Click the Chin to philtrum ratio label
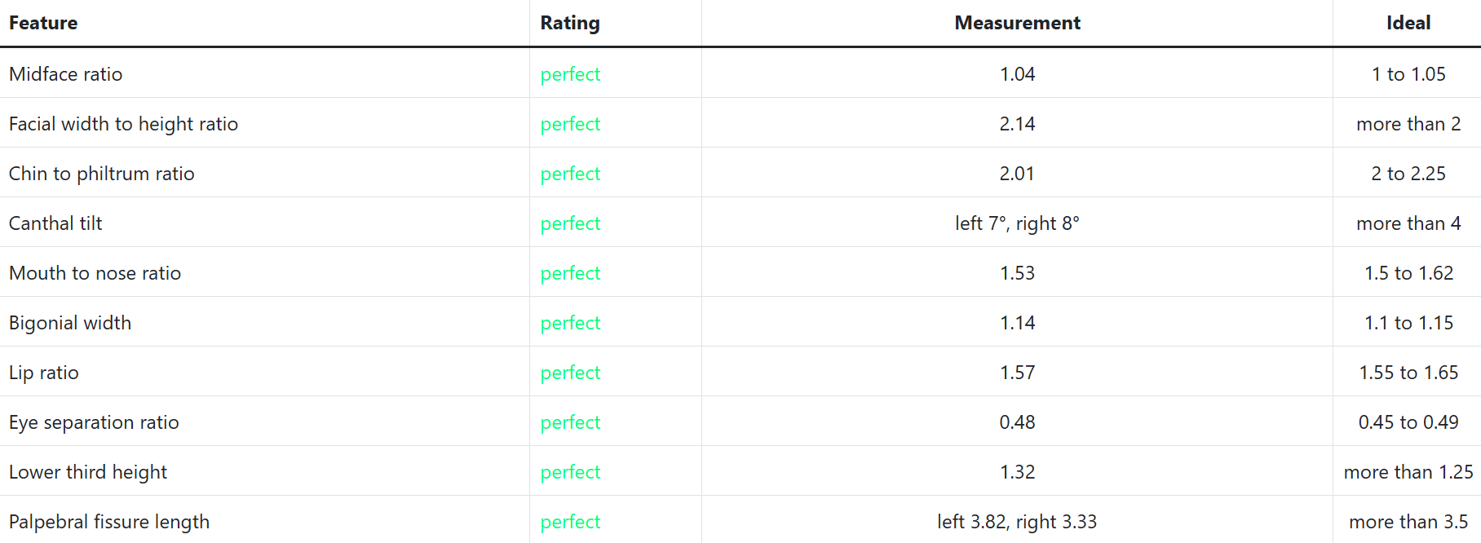Screen dimensions: 1481x543 (102, 174)
